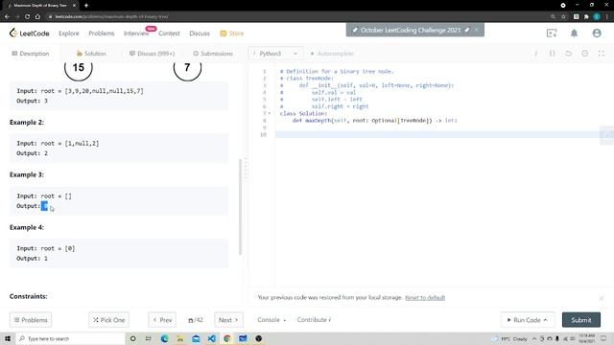
Task: Open the Submissions tab
Action: tap(213, 54)
